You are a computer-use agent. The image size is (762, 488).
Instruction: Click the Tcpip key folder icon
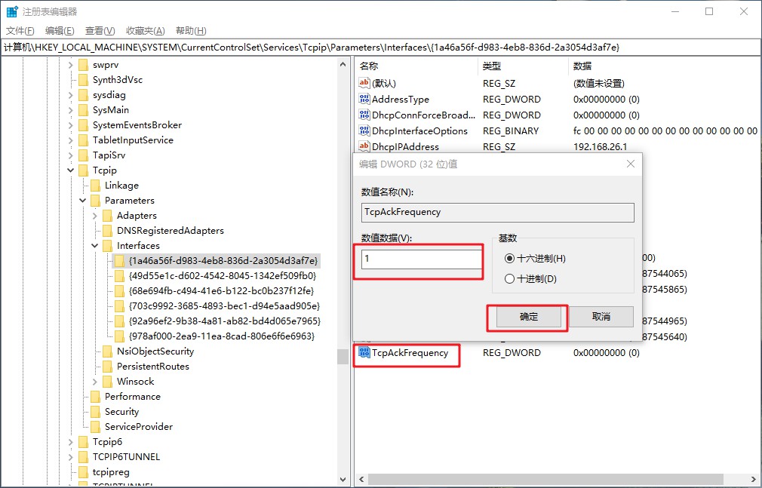[x=83, y=170]
